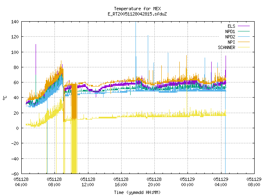Click the -60 y-axis tick label
This screenshot has height=196, width=262.
(15, 174)
